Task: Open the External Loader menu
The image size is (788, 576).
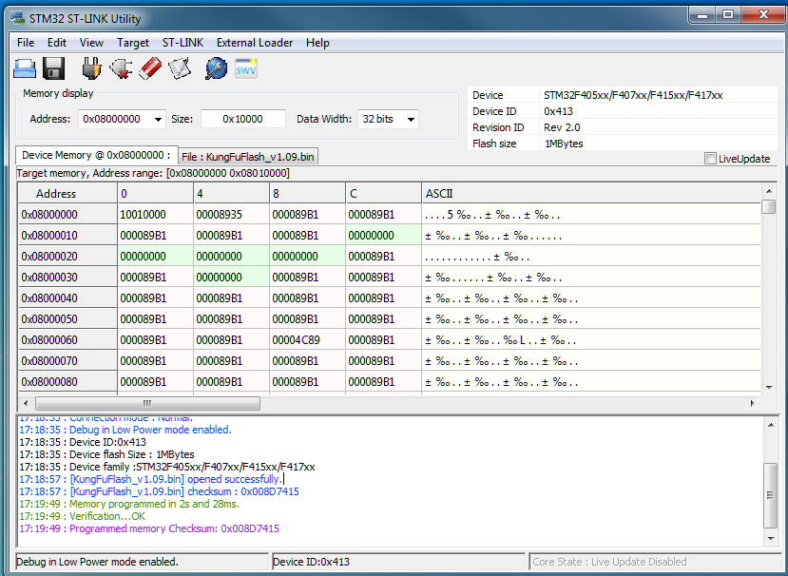Action: pyautogui.click(x=255, y=43)
